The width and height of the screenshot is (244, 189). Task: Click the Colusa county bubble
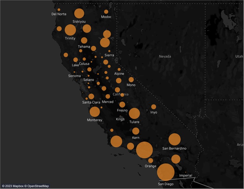click(x=84, y=59)
